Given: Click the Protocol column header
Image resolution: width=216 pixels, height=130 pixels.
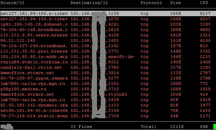Looking at the screenshot, I should click(x=151, y=3).
